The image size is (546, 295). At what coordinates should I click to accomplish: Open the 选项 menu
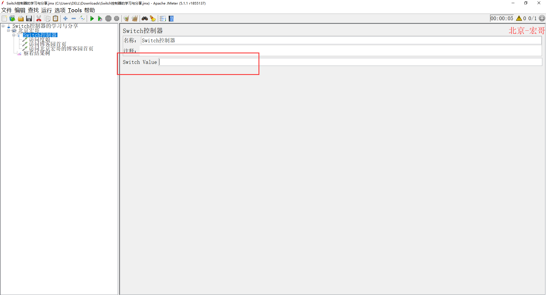coord(60,10)
